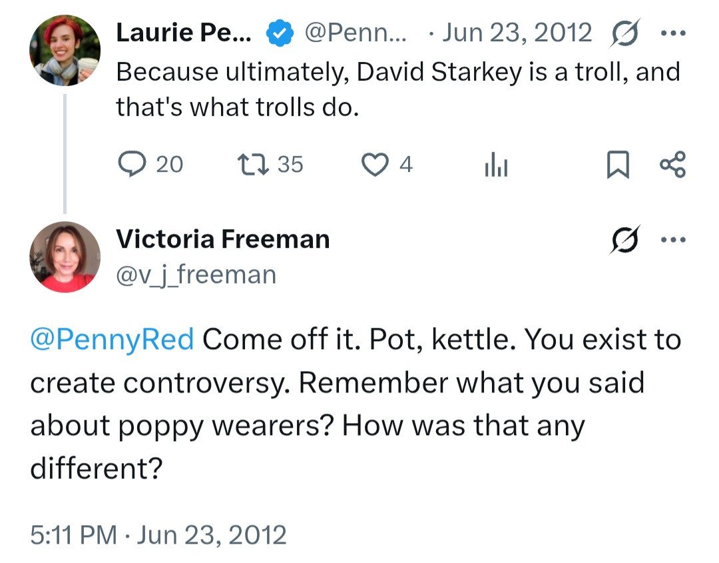Open Laurie Penny's profile picture
The width and height of the screenshot is (719, 563).
[65, 51]
